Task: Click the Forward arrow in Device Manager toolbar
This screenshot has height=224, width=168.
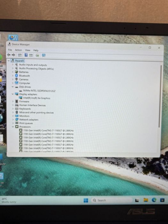Action: point(13,55)
